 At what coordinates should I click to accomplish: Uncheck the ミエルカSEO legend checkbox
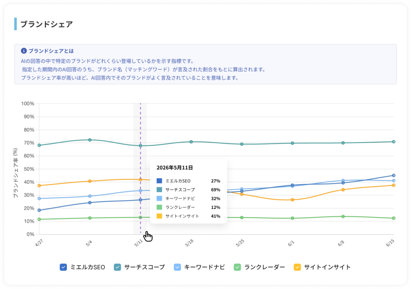[63, 267]
